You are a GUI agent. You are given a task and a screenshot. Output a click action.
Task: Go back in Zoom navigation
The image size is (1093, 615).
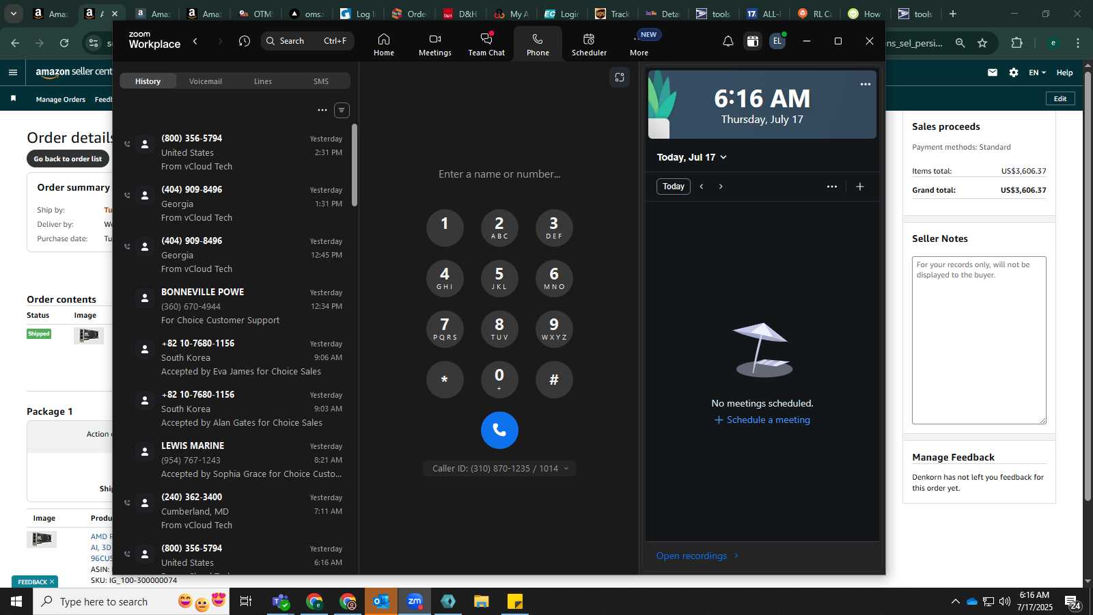pos(195,42)
